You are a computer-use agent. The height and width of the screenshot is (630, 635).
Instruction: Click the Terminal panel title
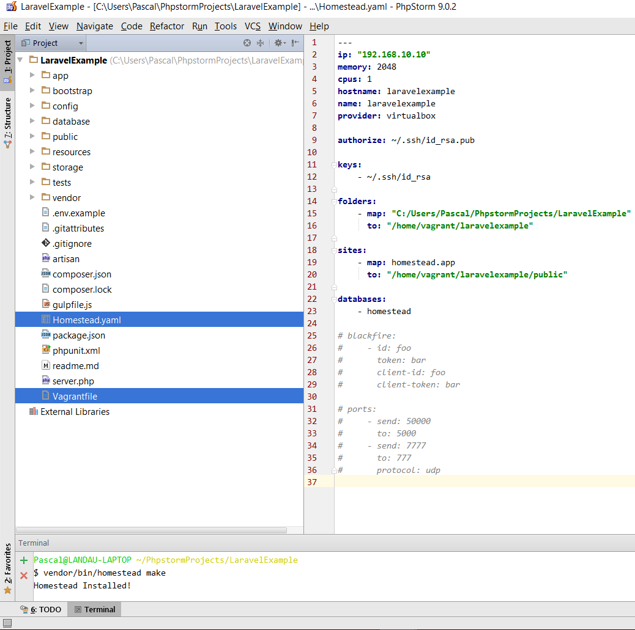tap(34, 543)
